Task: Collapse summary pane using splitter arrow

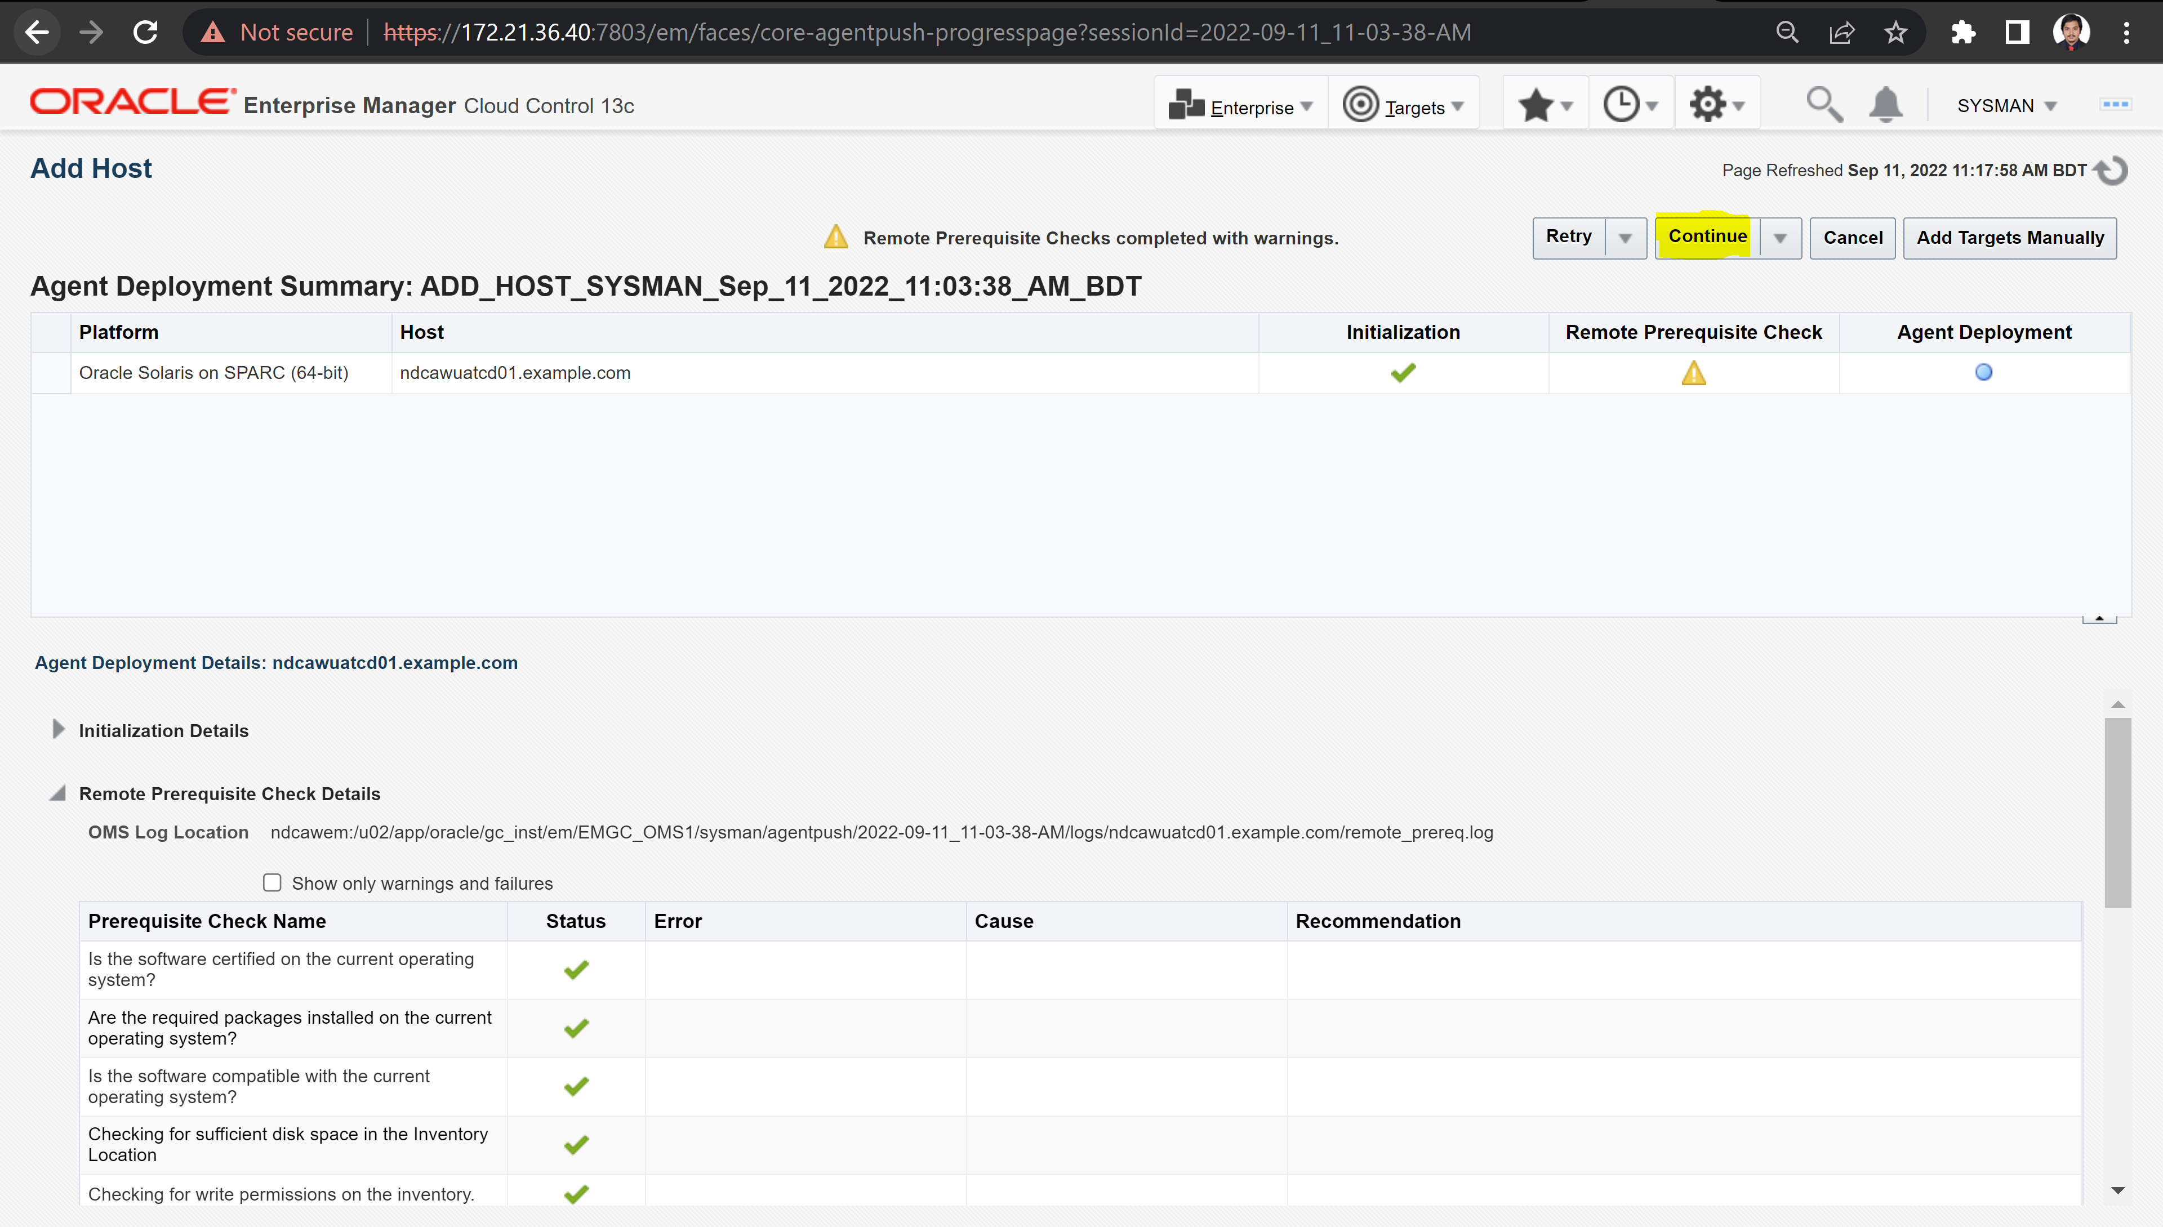Action: (2099, 618)
